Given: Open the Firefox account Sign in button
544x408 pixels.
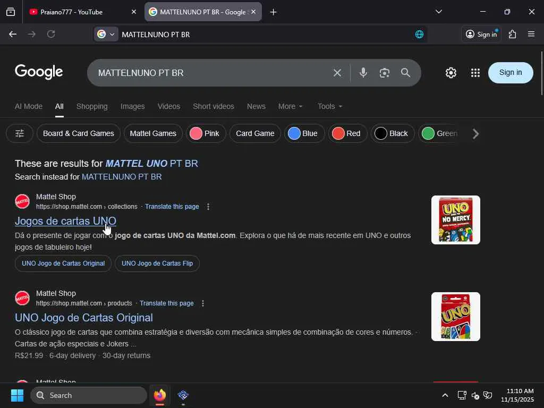Looking at the screenshot, I should point(481,34).
